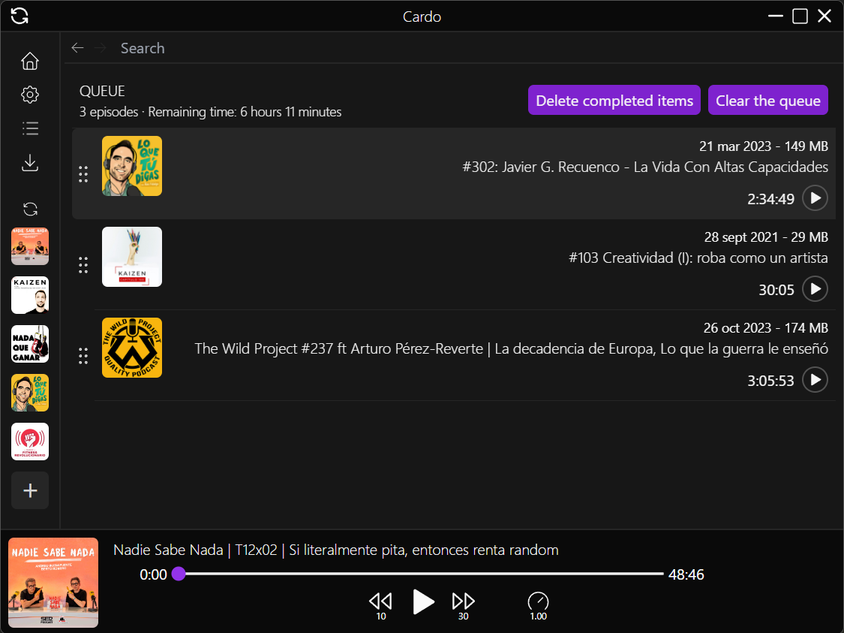Maximize the Cardo window
The image size is (844, 633).
pyautogui.click(x=800, y=17)
